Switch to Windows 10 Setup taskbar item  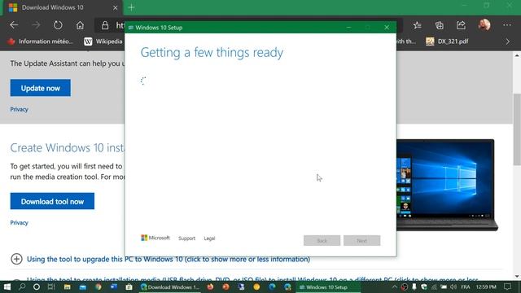click(x=328, y=287)
